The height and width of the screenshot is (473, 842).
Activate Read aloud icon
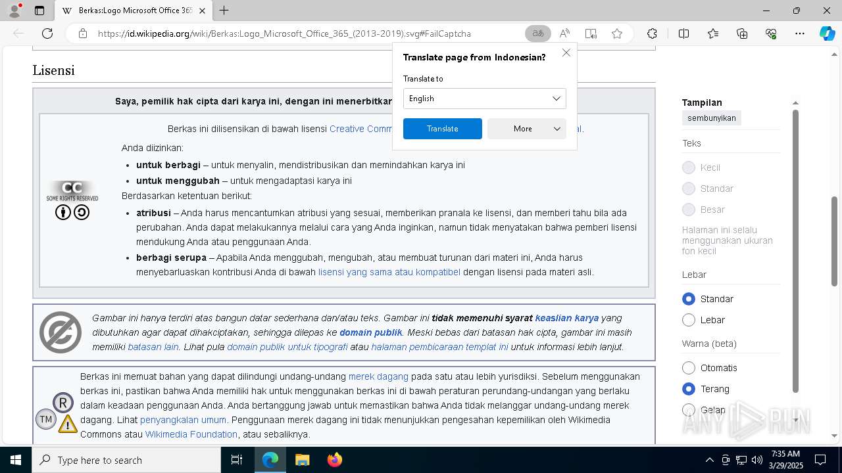(x=564, y=34)
